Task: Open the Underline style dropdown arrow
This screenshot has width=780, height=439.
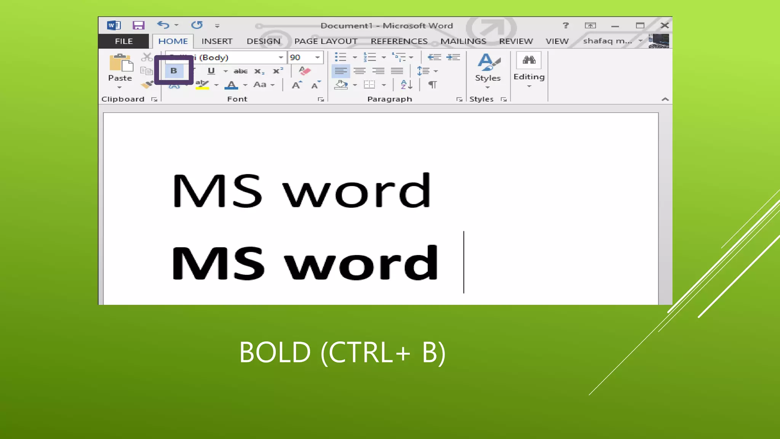Action: [x=225, y=71]
